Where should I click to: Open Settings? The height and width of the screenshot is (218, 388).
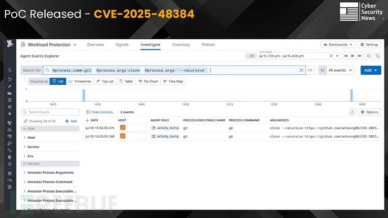[x=369, y=45]
